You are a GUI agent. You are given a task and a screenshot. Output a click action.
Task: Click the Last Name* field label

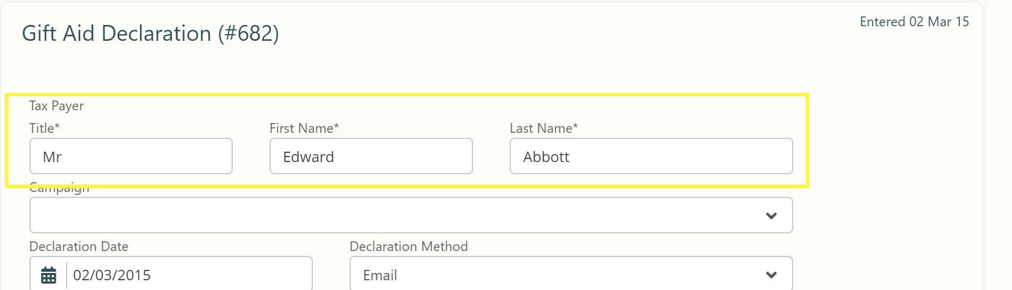[544, 128]
